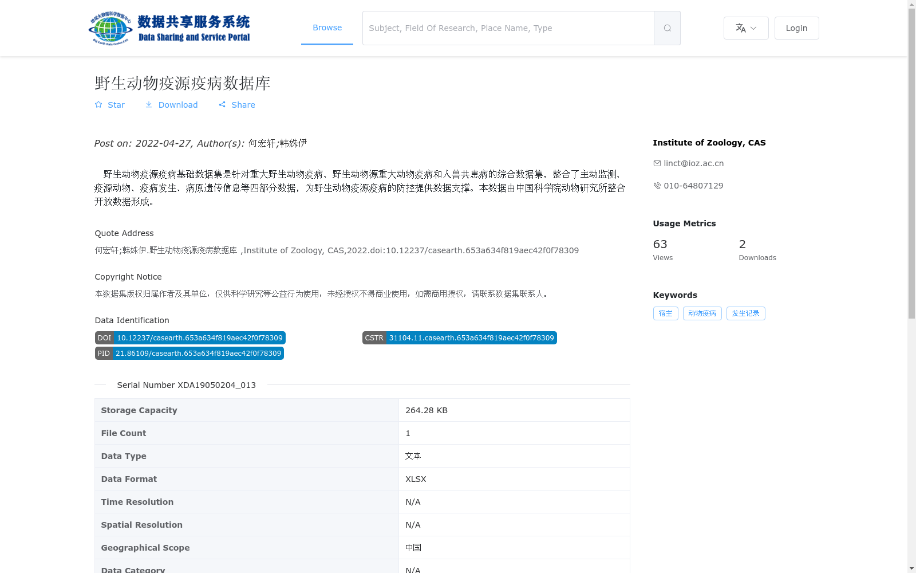Image resolution: width=916 pixels, height=573 pixels.
Task: Open the language switcher dropdown
Action: [746, 28]
